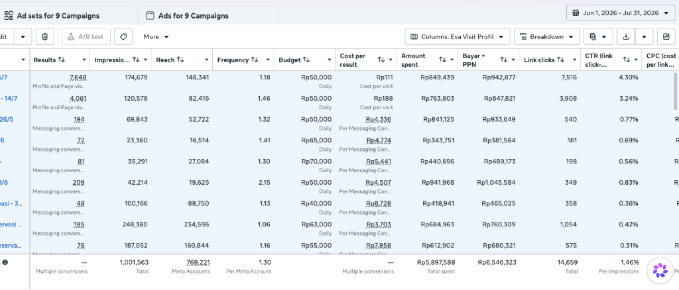Click the tag label icon button

click(x=123, y=36)
